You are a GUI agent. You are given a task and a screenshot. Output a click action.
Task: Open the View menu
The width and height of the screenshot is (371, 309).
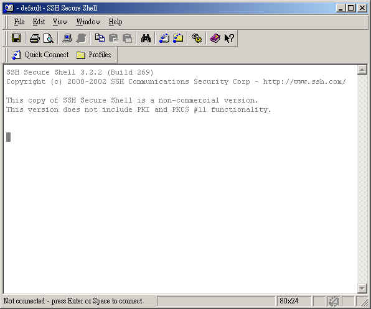[x=60, y=22]
